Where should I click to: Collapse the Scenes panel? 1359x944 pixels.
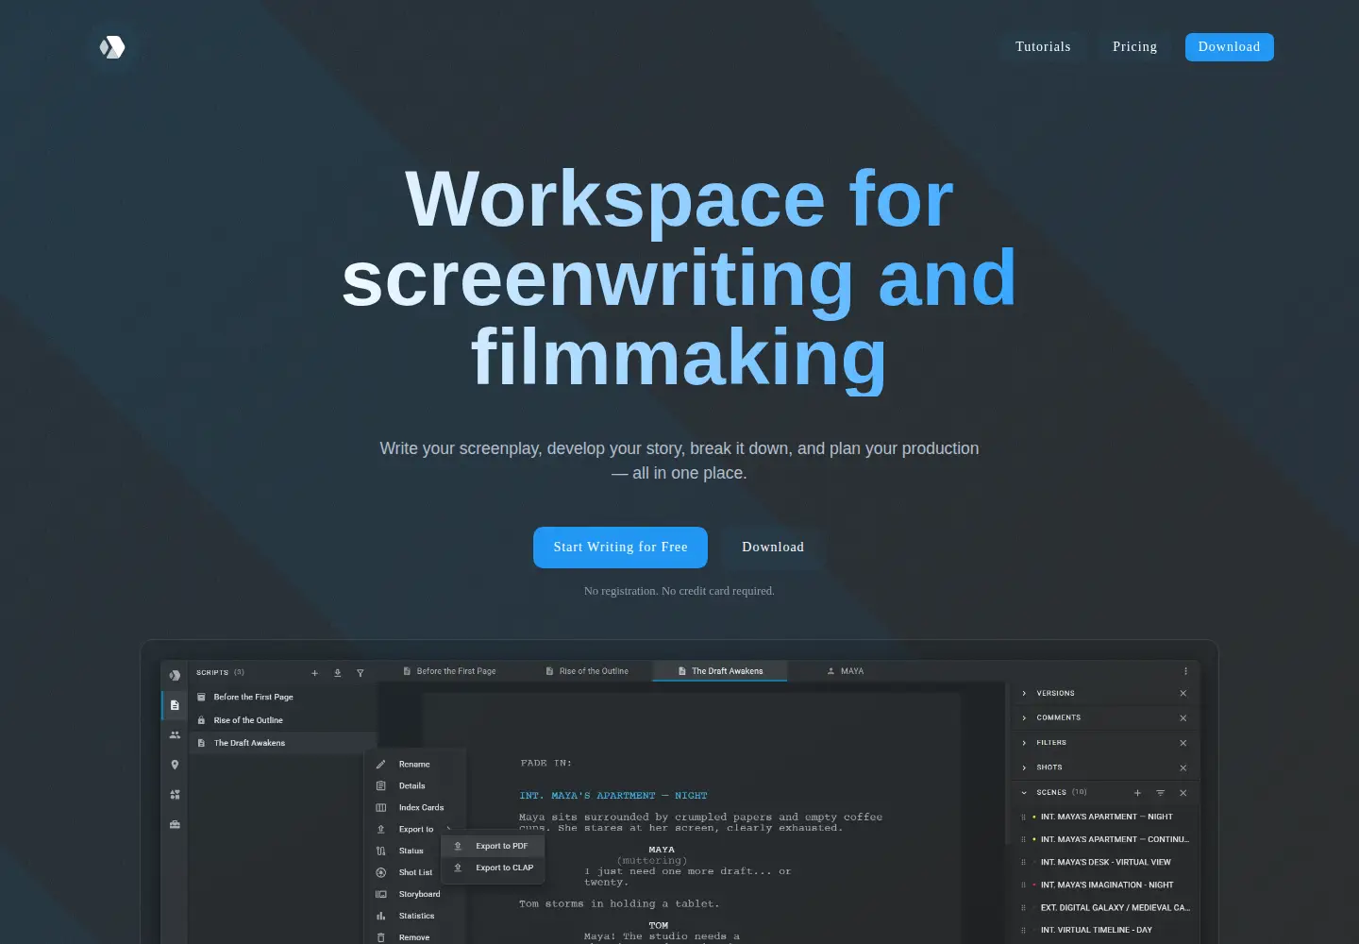1024,793
